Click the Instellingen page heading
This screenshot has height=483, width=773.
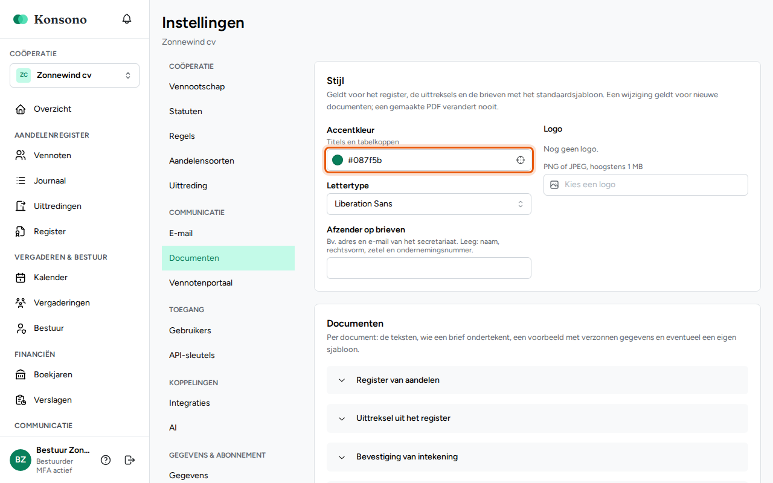click(x=203, y=23)
